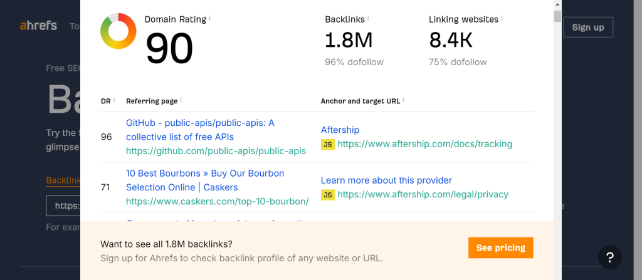Click the Sign up button
642x280 pixels.
[x=588, y=28]
